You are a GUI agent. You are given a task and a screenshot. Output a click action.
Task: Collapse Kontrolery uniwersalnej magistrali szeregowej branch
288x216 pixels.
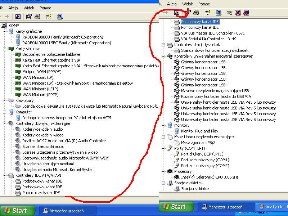163,56
